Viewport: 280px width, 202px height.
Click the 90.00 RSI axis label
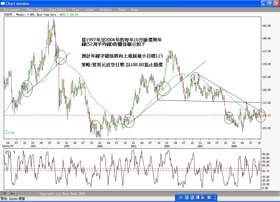[266, 154]
